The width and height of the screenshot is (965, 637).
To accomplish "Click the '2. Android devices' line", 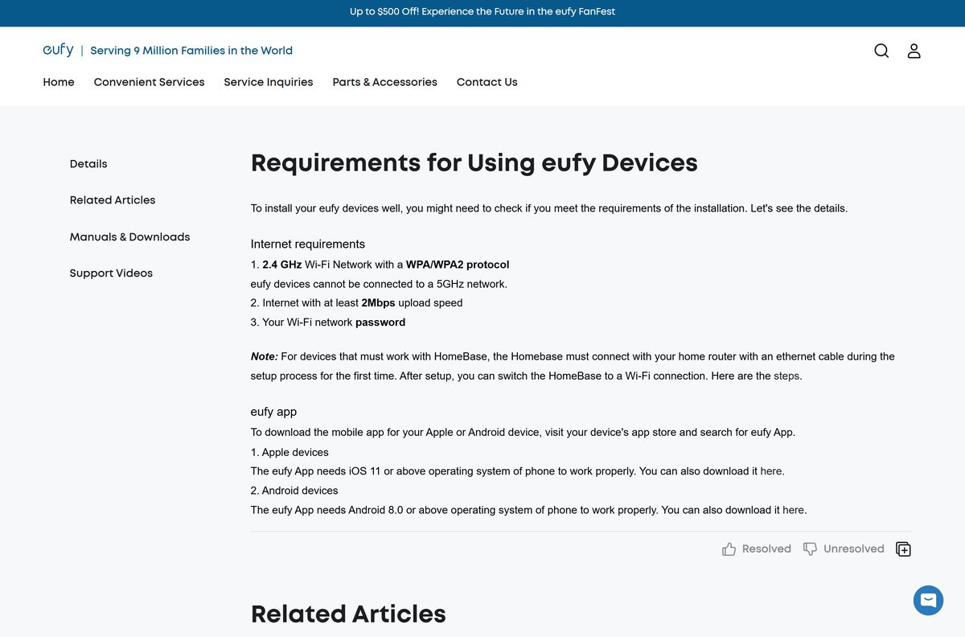I will click(x=294, y=491).
